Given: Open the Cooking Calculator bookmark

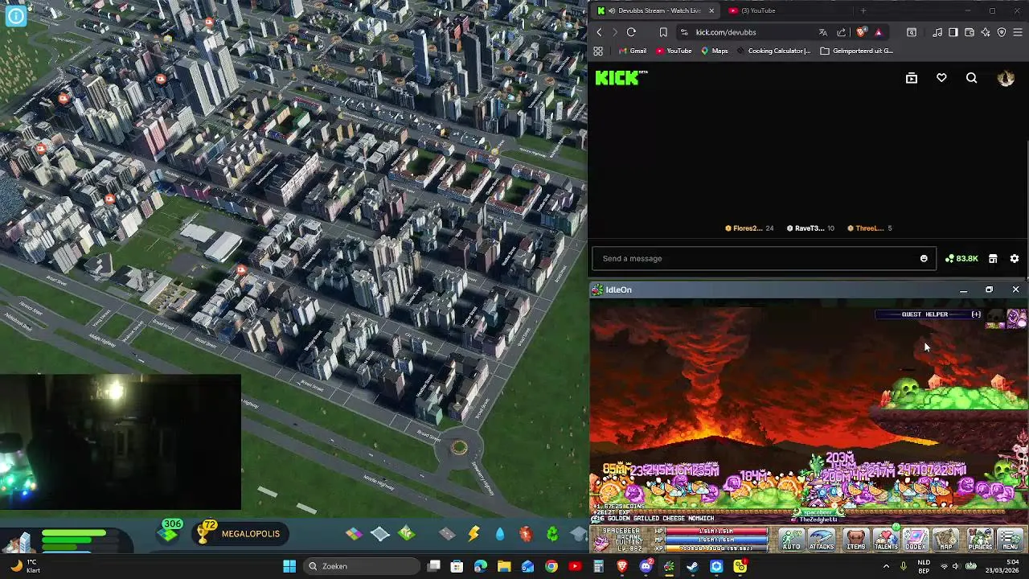Looking at the screenshot, I should (774, 51).
